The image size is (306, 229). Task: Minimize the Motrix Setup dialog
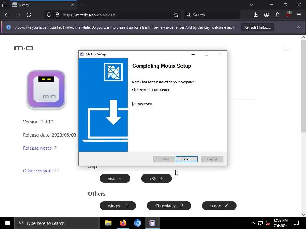(x=193, y=54)
